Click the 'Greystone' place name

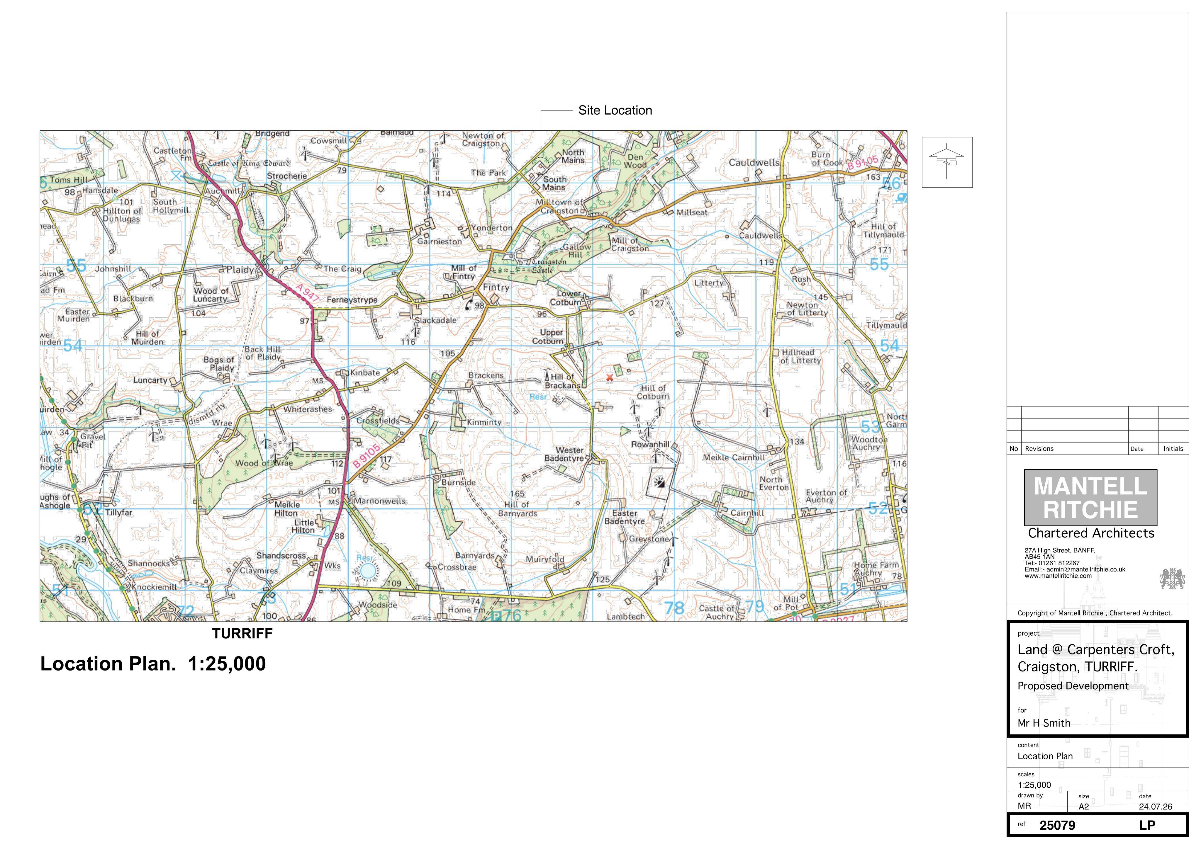(649, 539)
